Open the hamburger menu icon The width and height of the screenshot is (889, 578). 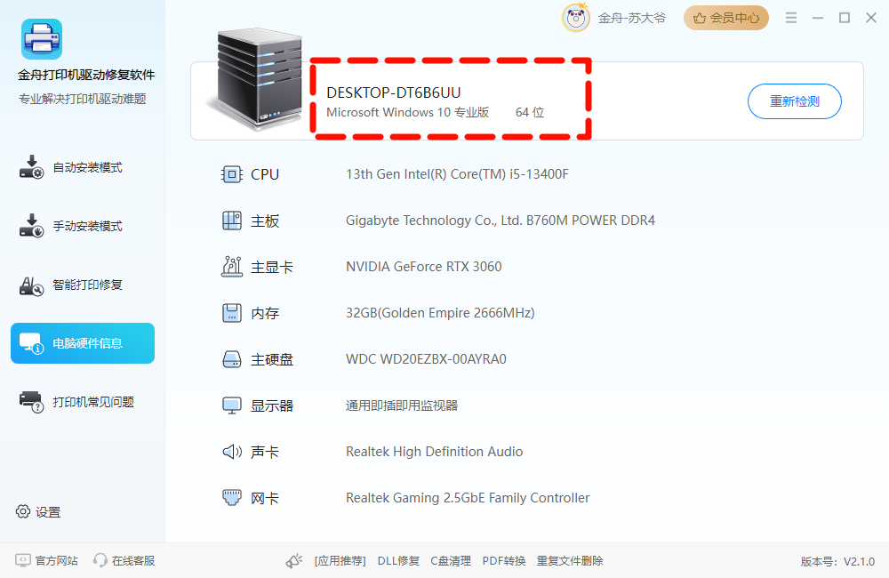(791, 18)
